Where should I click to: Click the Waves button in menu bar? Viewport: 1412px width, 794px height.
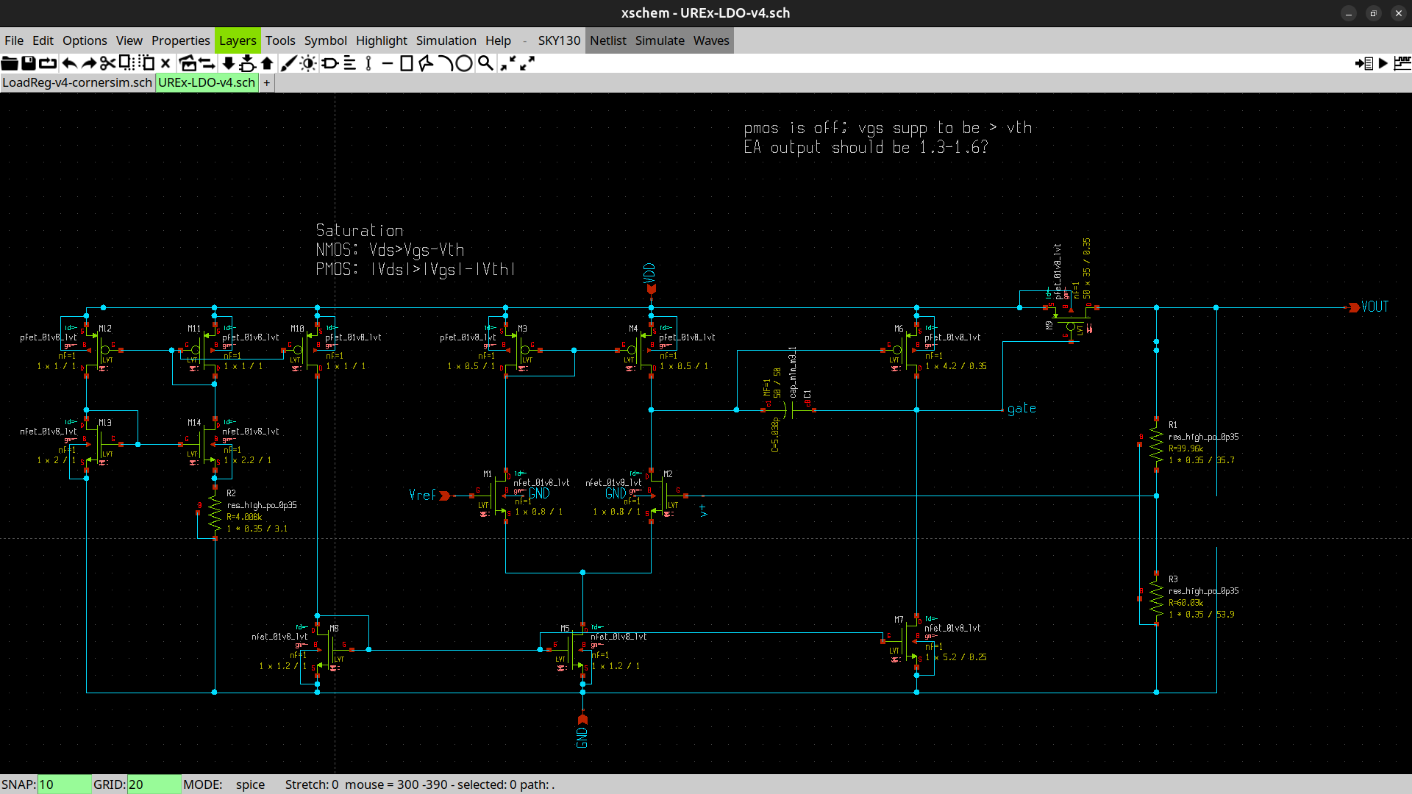click(x=711, y=40)
